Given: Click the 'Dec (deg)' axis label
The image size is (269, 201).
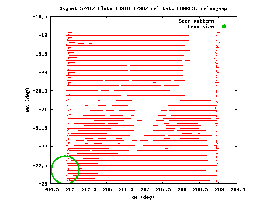Looking at the screenshot, I should click(x=27, y=100).
